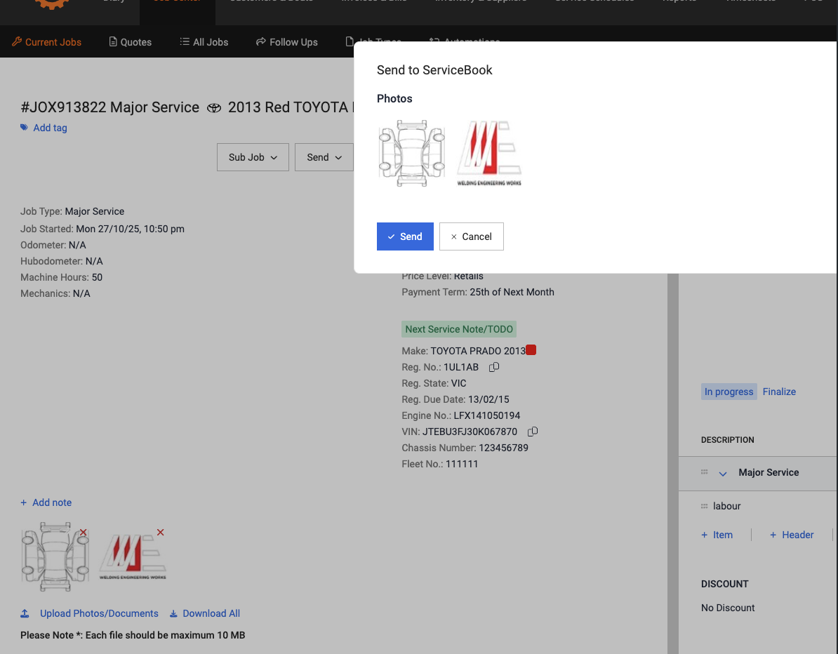Open the Current Jobs tab
Screen dimensions: 838x654
(x=47, y=42)
